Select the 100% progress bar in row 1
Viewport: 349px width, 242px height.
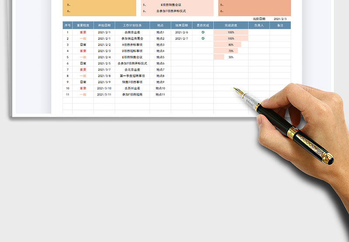pos(231,32)
